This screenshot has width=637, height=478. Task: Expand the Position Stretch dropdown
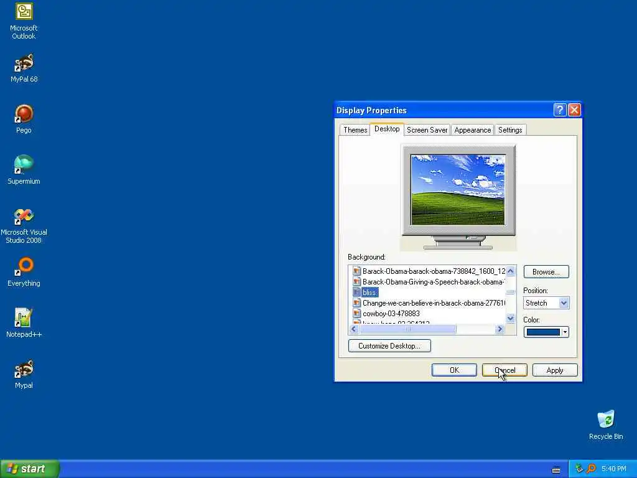[564, 303]
